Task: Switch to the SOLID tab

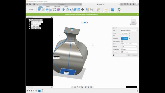Action: [x=41, y=6]
